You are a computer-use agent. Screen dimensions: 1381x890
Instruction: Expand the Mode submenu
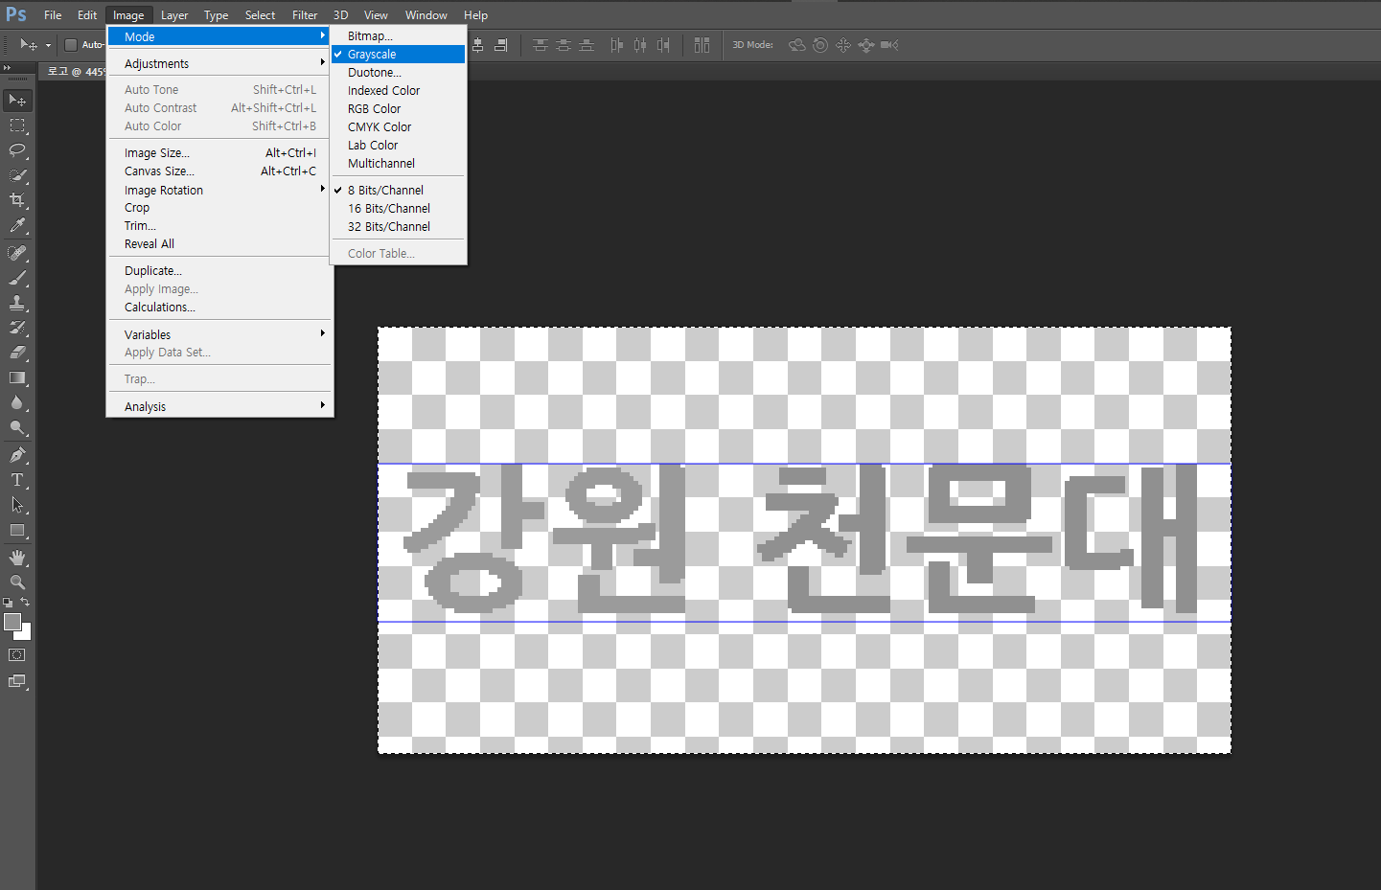219,36
